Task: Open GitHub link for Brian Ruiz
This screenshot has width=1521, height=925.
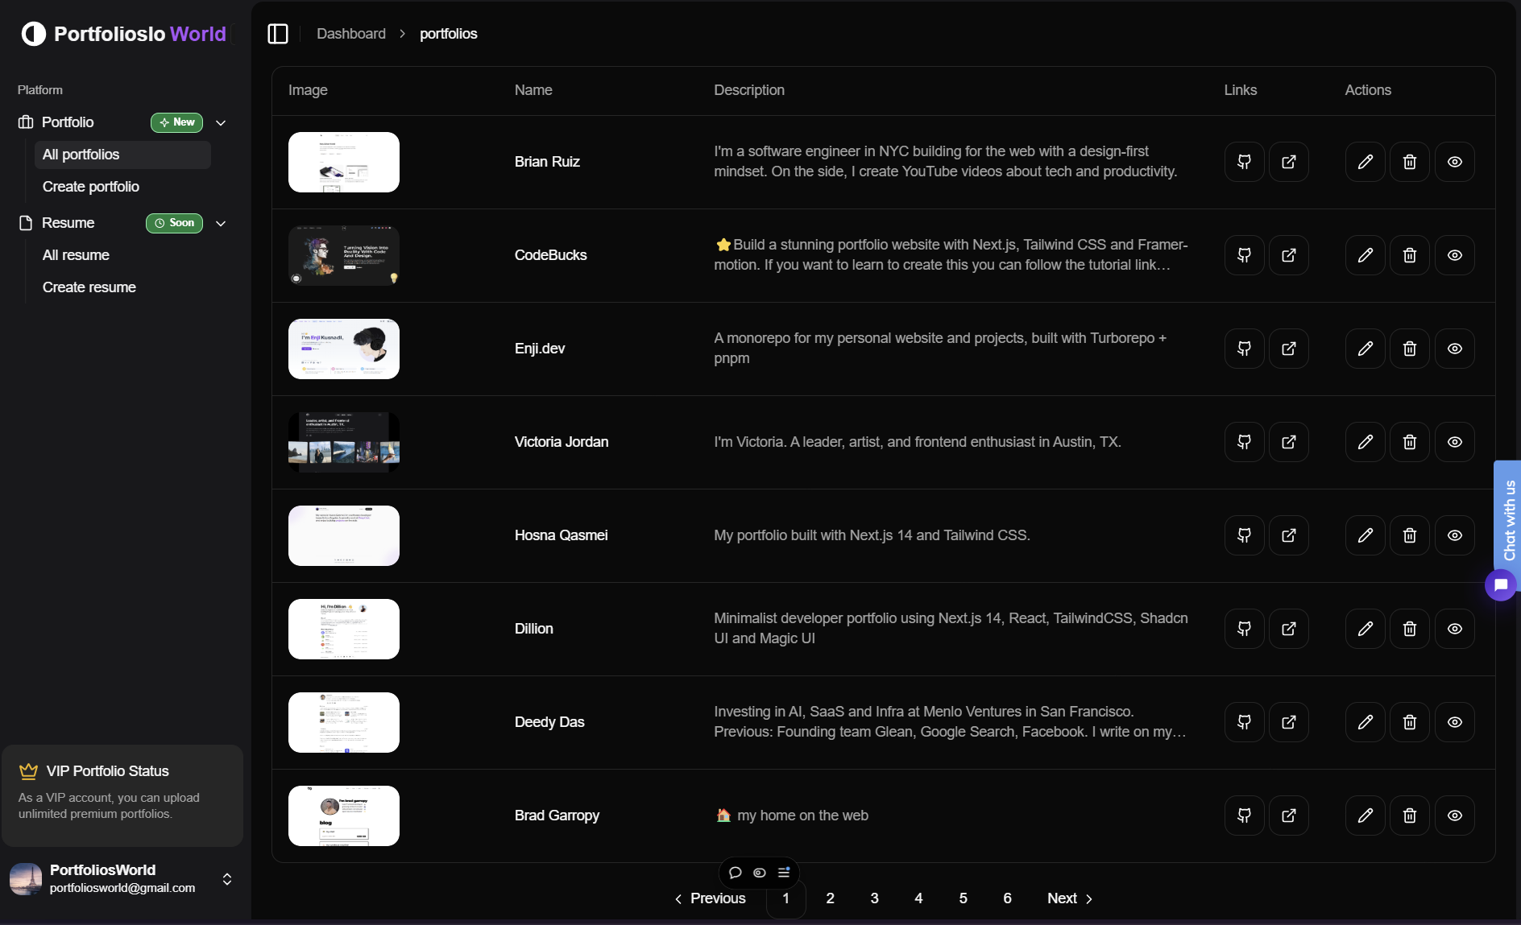Action: click(x=1244, y=162)
